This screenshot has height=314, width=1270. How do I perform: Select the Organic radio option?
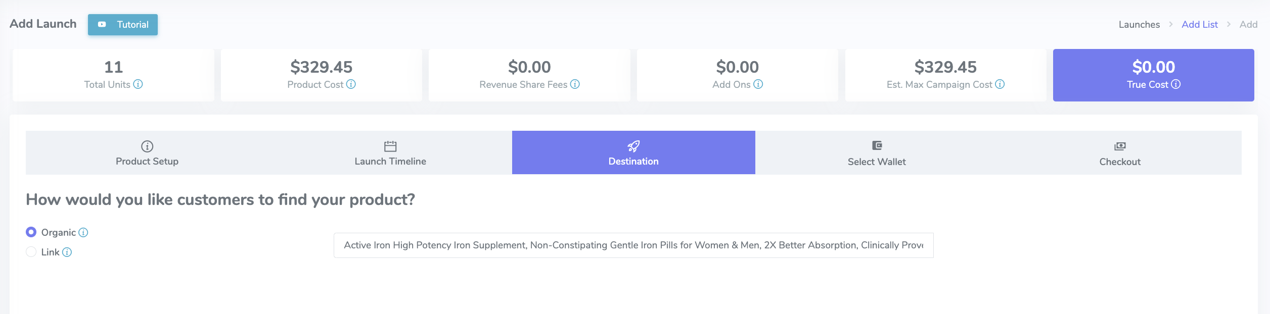31,232
